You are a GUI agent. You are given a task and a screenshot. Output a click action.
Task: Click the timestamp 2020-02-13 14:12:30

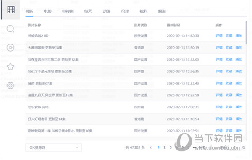[x=183, y=36]
